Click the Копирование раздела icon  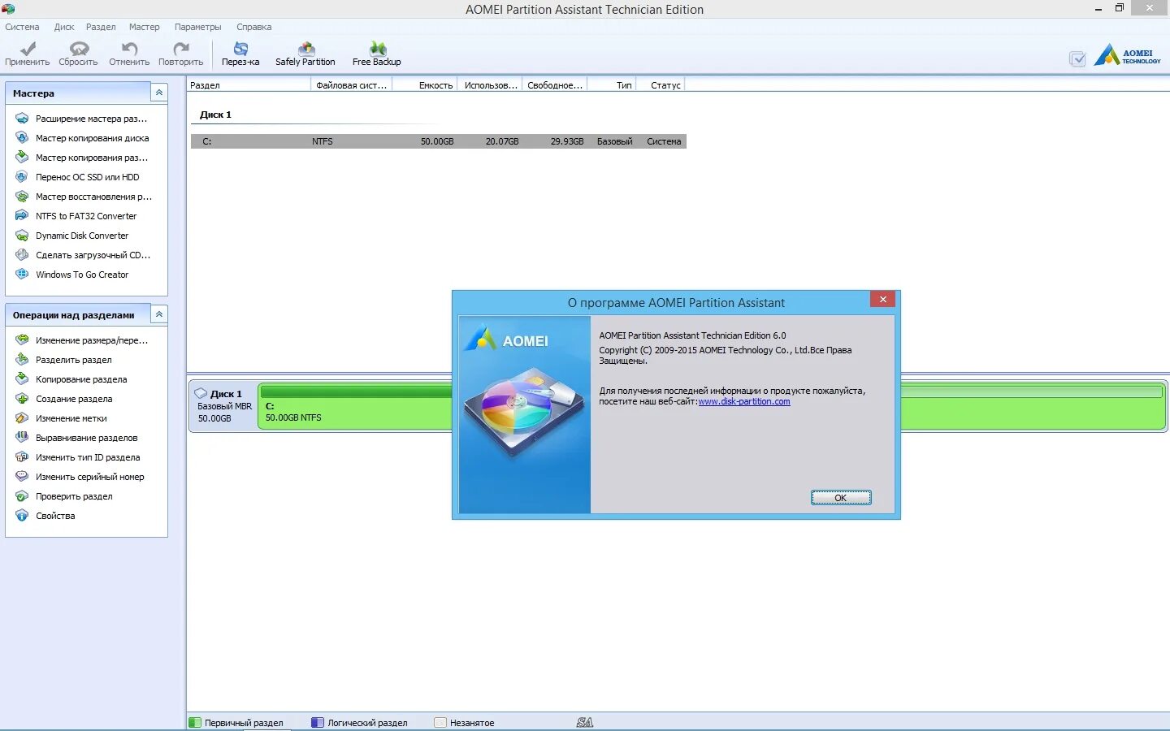click(x=22, y=379)
